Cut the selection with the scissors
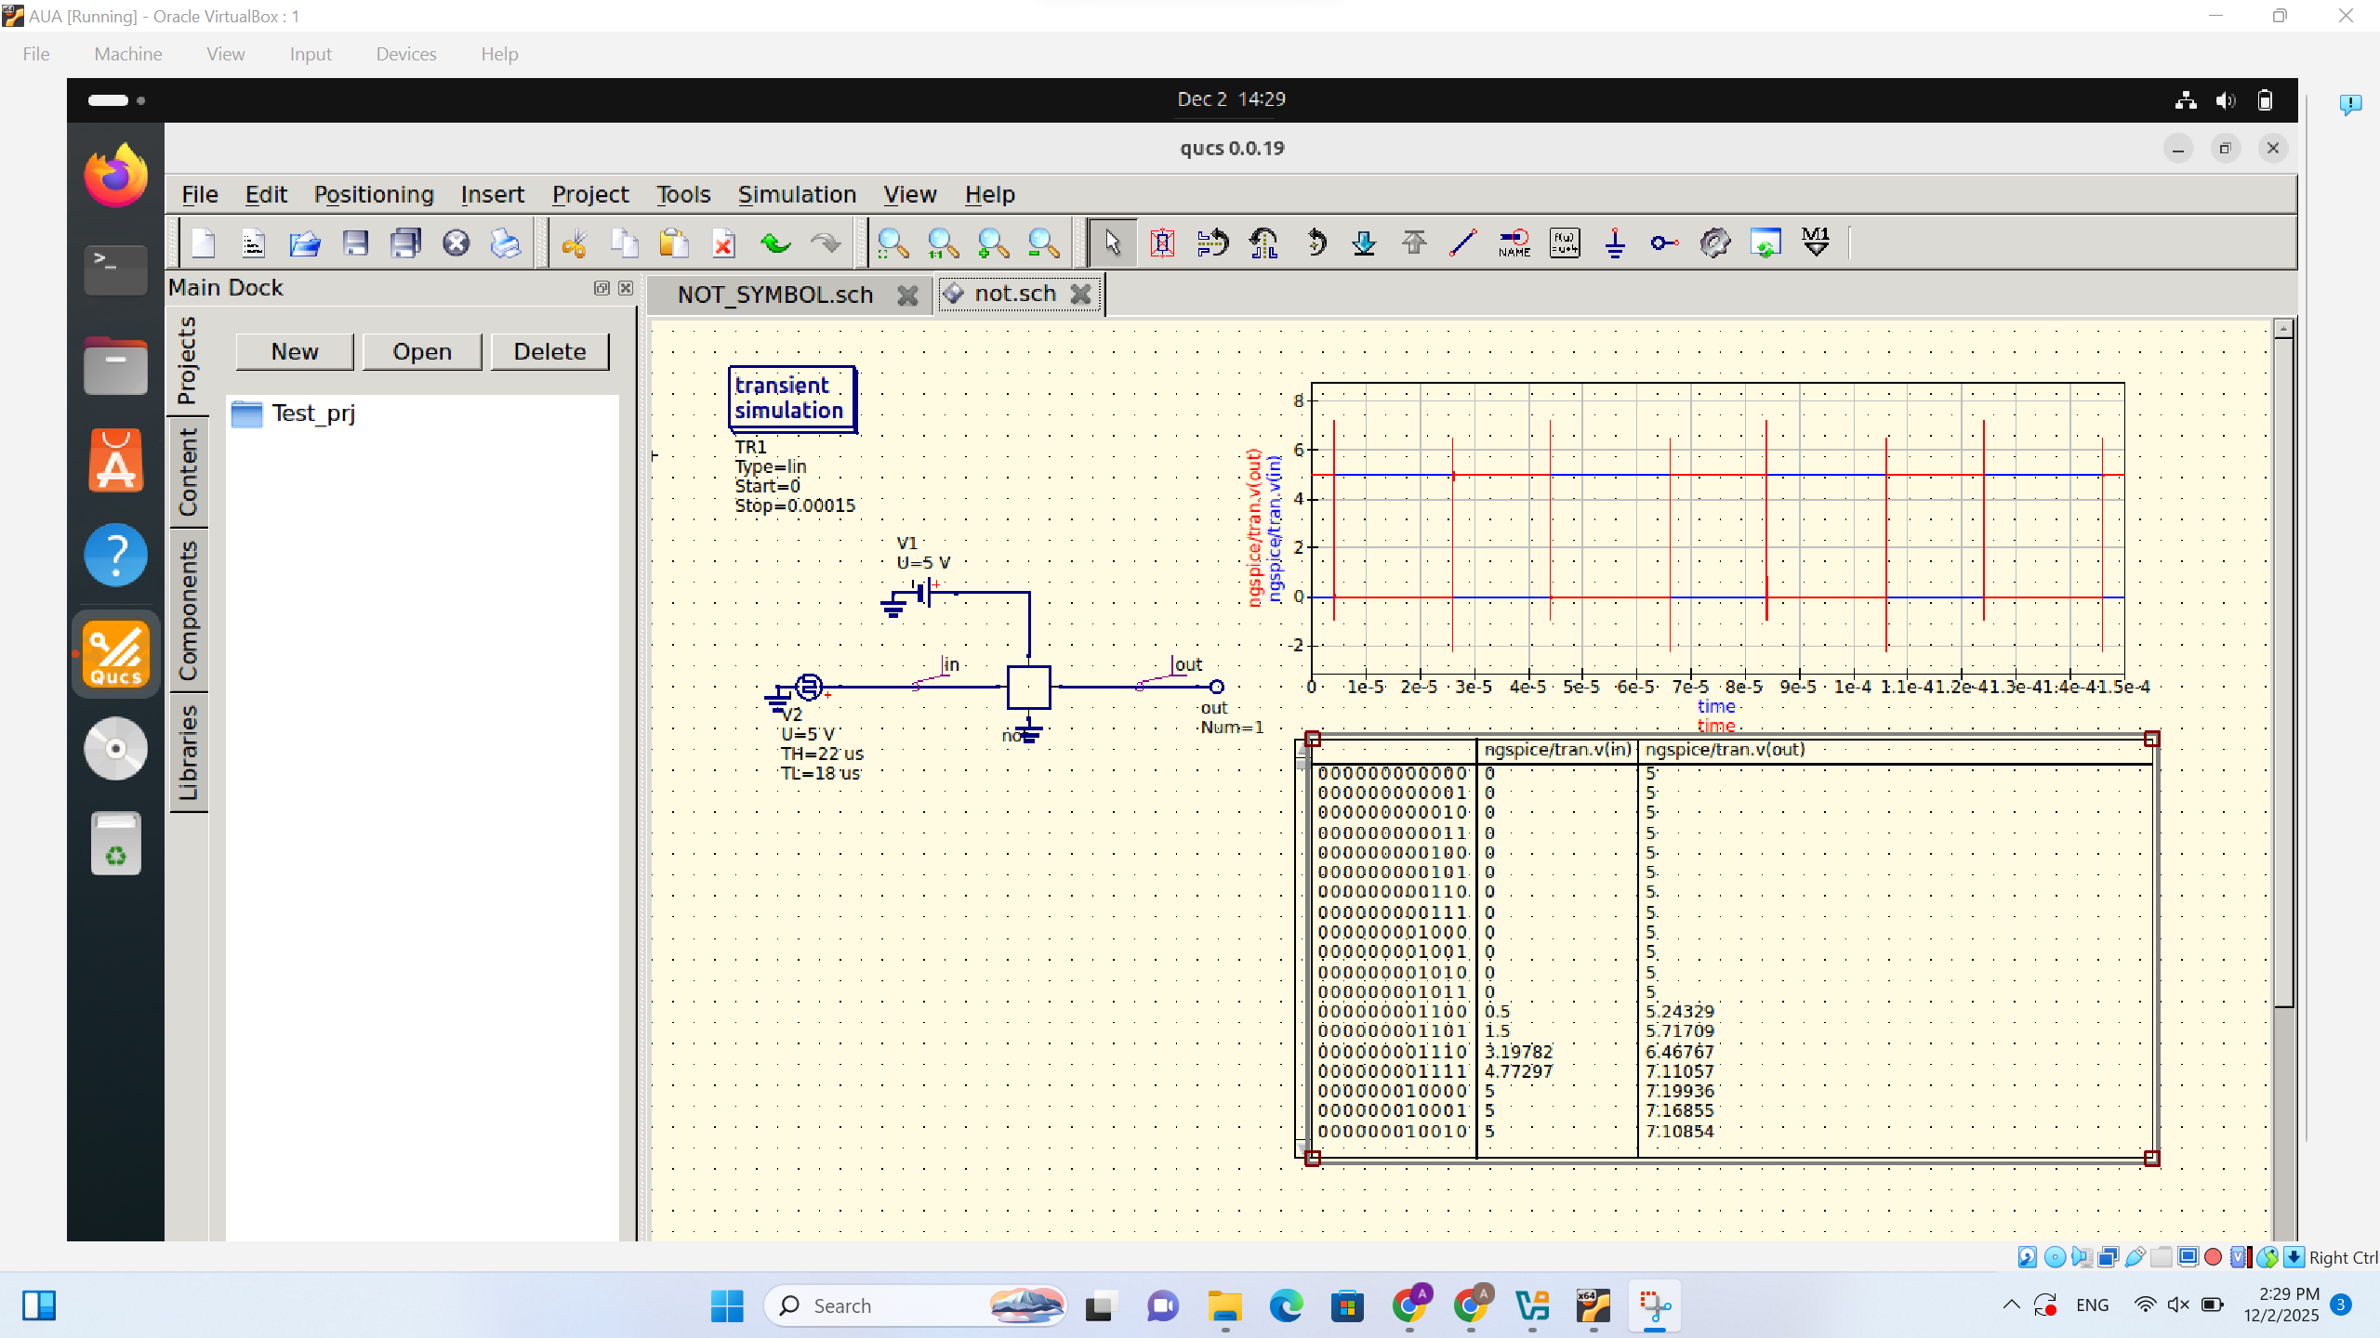The image size is (2380, 1338). tap(575, 243)
